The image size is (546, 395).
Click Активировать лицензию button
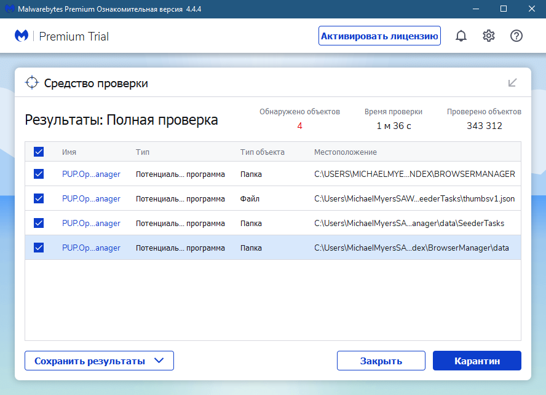tap(379, 36)
